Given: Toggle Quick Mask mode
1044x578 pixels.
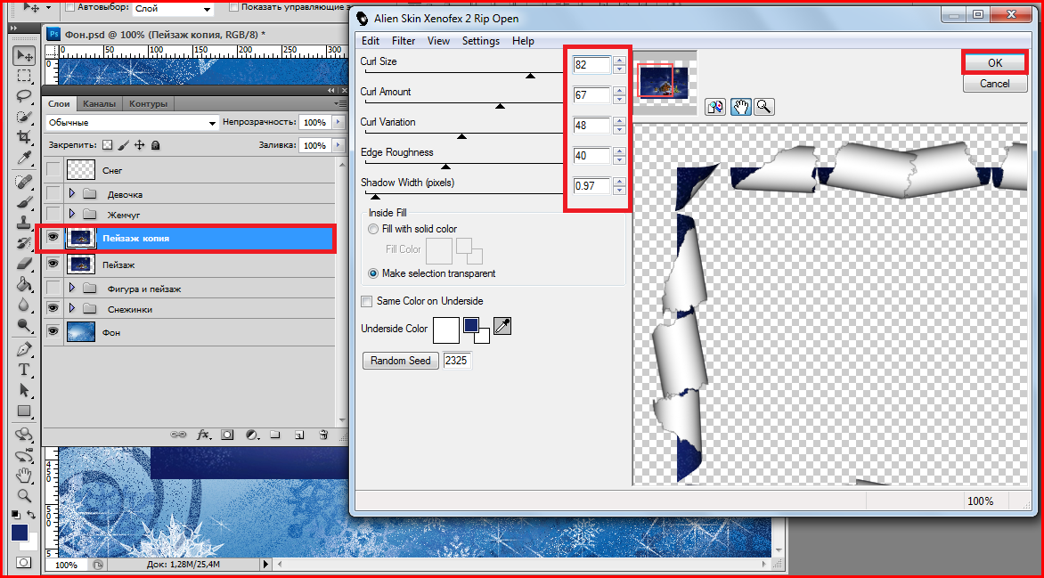Looking at the screenshot, I should [24, 563].
